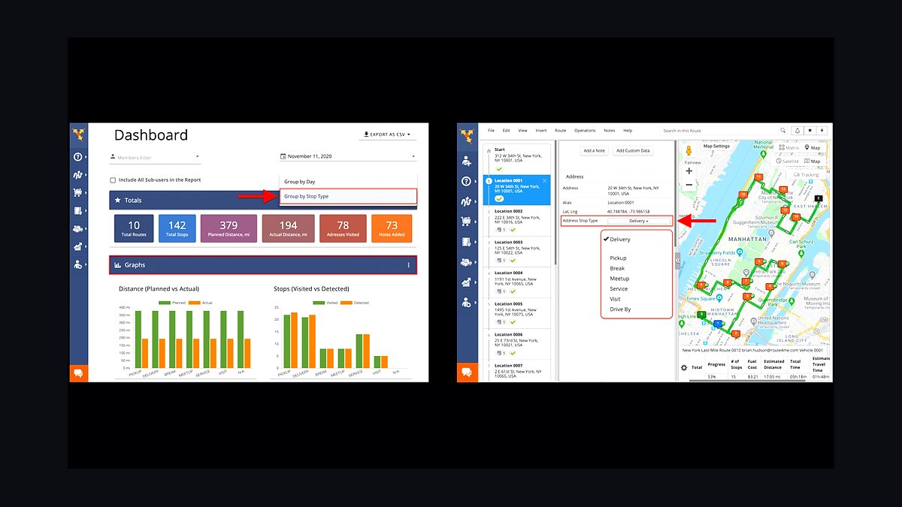Check Include All Sub-users in the Report
Image resolution: width=902 pixels, height=507 pixels.
pyautogui.click(x=113, y=180)
